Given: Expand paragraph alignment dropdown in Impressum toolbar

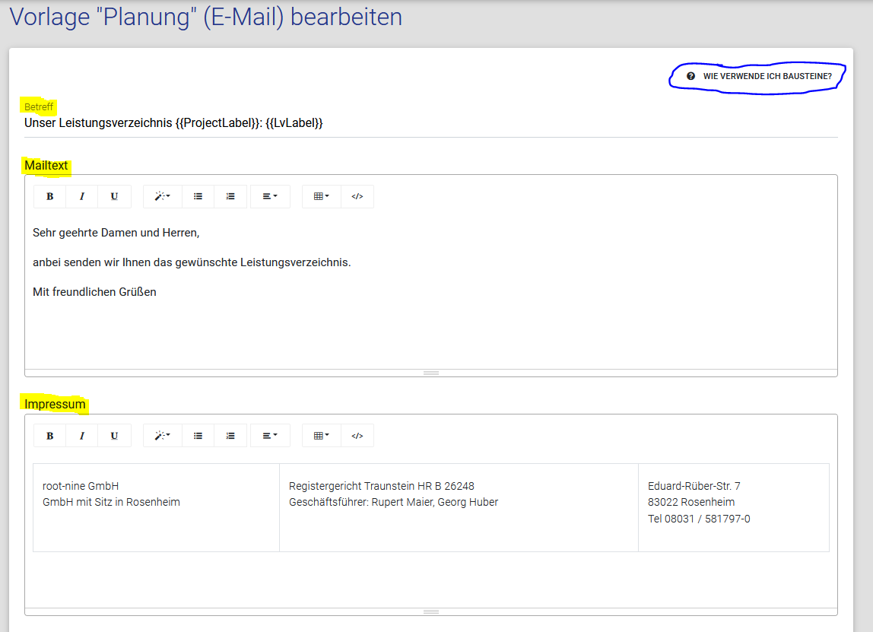Looking at the screenshot, I should pos(270,436).
